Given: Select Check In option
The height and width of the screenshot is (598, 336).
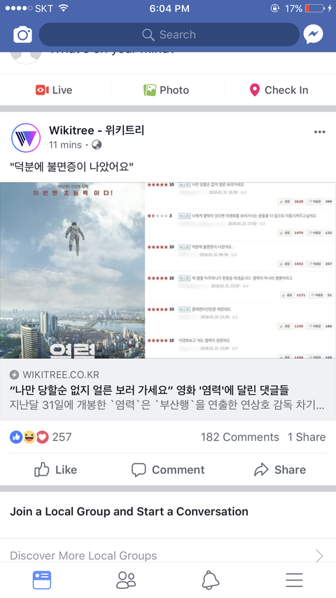Looking at the screenshot, I should pos(279,90).
